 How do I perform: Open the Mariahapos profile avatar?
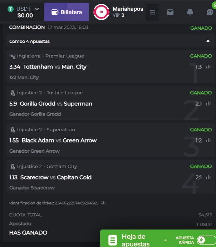point(101,12)
